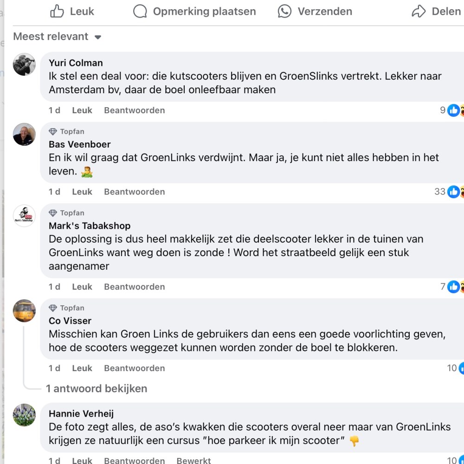The image size is (464, 464).
Task: Click the speech bubble comment icon
Action: point(140,11)
